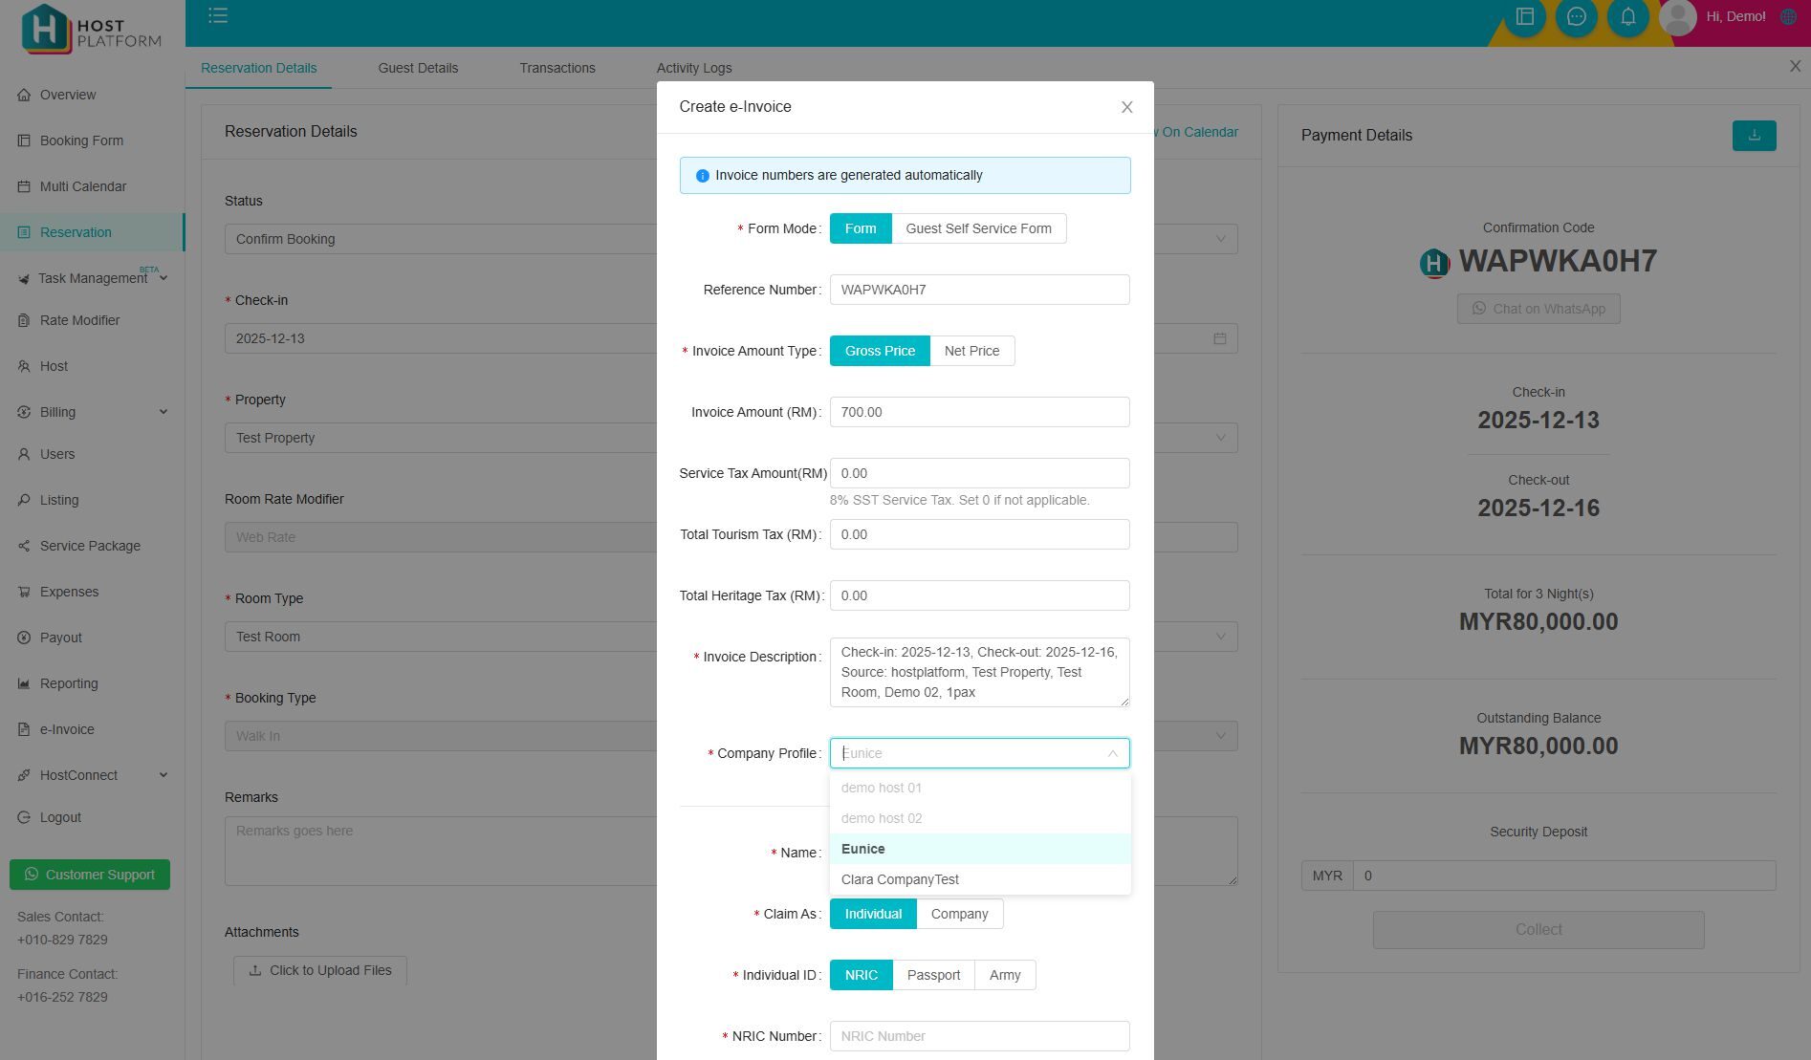Click the download button in Payment Details
This screenshot has height=1060, width=1811.
1754,136
